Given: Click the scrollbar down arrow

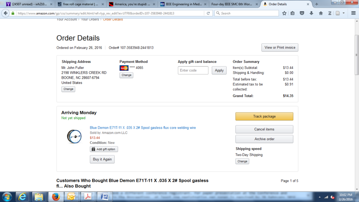Looking at the screenshot, I should tap(357, 189).
